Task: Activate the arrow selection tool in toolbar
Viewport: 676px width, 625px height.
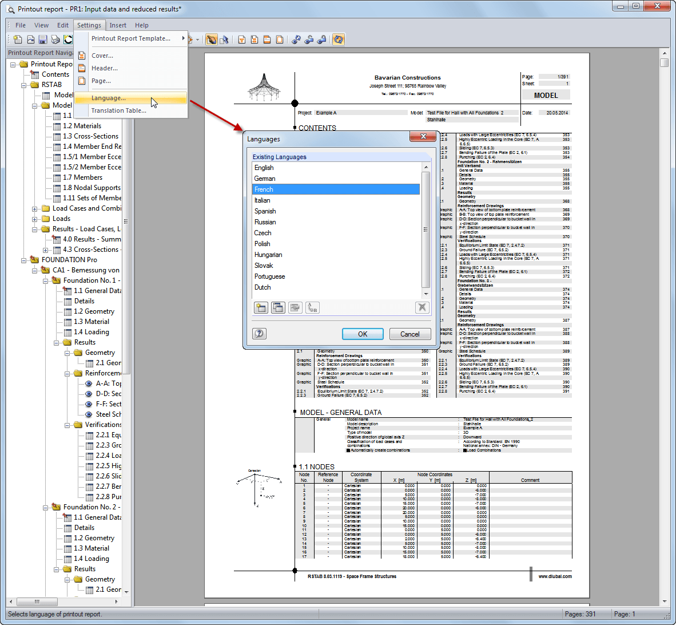Action: tap(225, 39)
